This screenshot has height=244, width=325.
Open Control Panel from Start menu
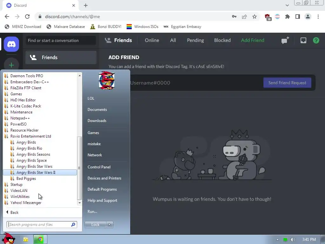[x=99, y=167]
